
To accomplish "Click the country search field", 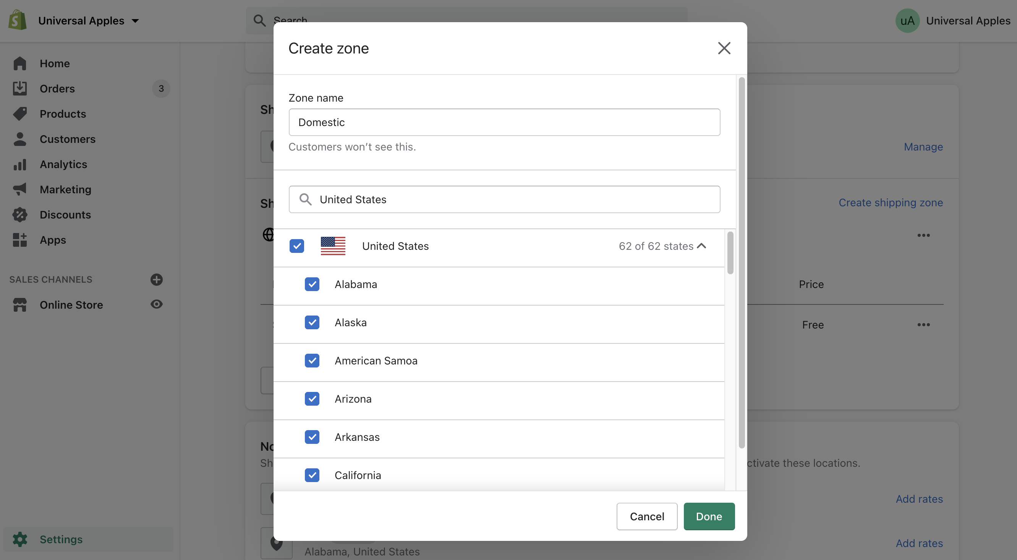I will [x=504, y=199].
